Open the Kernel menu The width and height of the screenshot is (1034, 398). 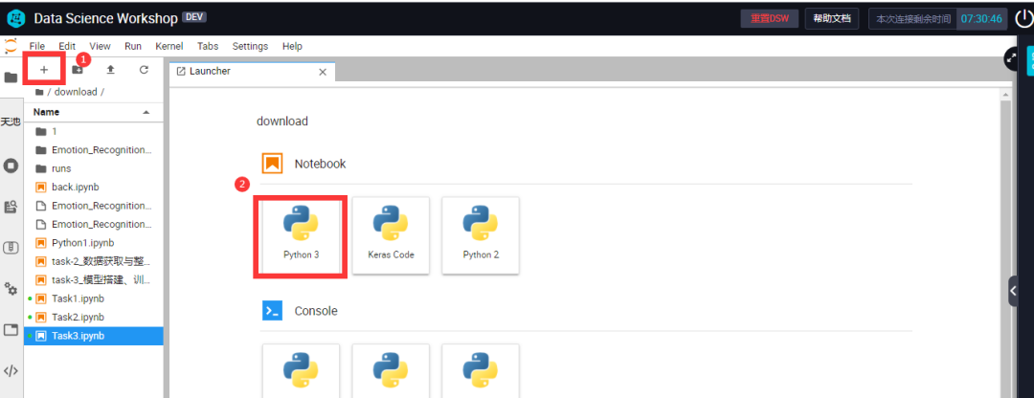(x=169, y=46)
